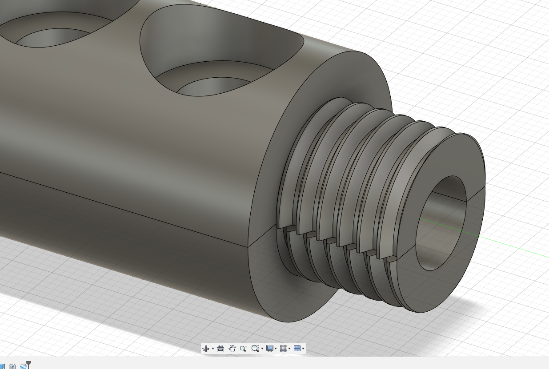Open the Display Settings dropdown menu
This screenshot has width=549, height=369.
276,349
